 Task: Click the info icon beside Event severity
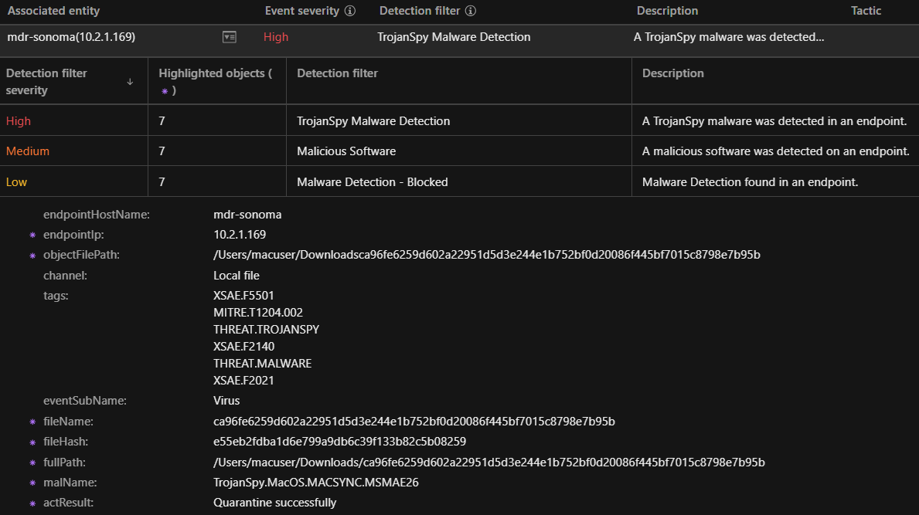coord(350,12)
